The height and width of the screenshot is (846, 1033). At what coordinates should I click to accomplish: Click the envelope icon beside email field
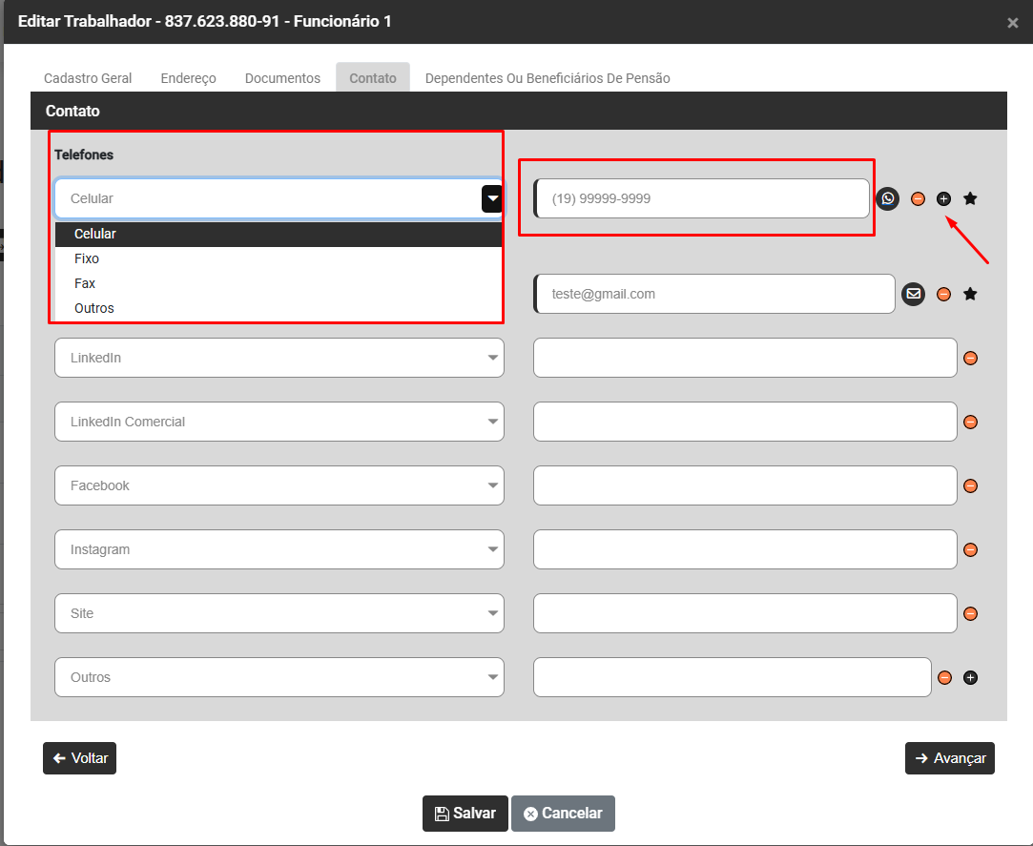click(914, 294)
